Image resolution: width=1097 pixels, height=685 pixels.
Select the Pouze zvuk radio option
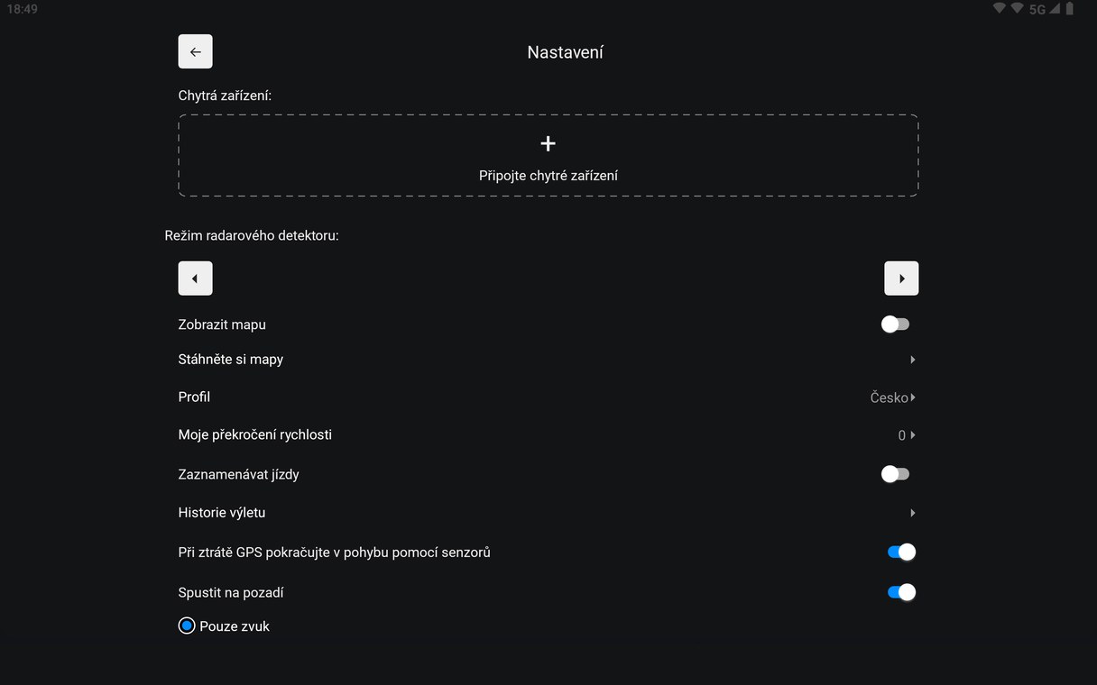pyautogui.click(x=187, y=626)
